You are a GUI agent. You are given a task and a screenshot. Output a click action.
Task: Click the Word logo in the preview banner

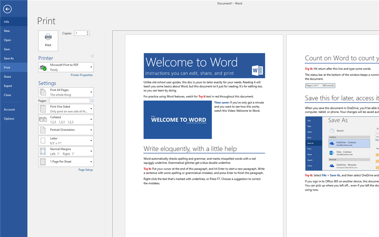pyautogui.click(x=258, y=71)
